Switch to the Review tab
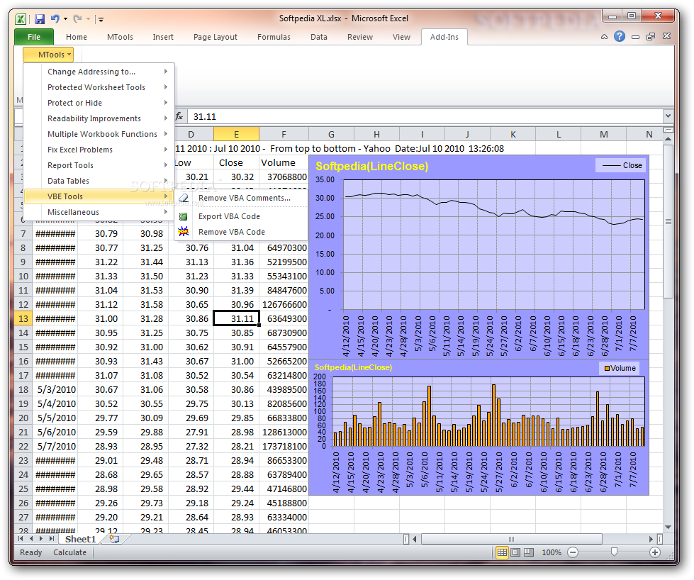 coord(360,37)
